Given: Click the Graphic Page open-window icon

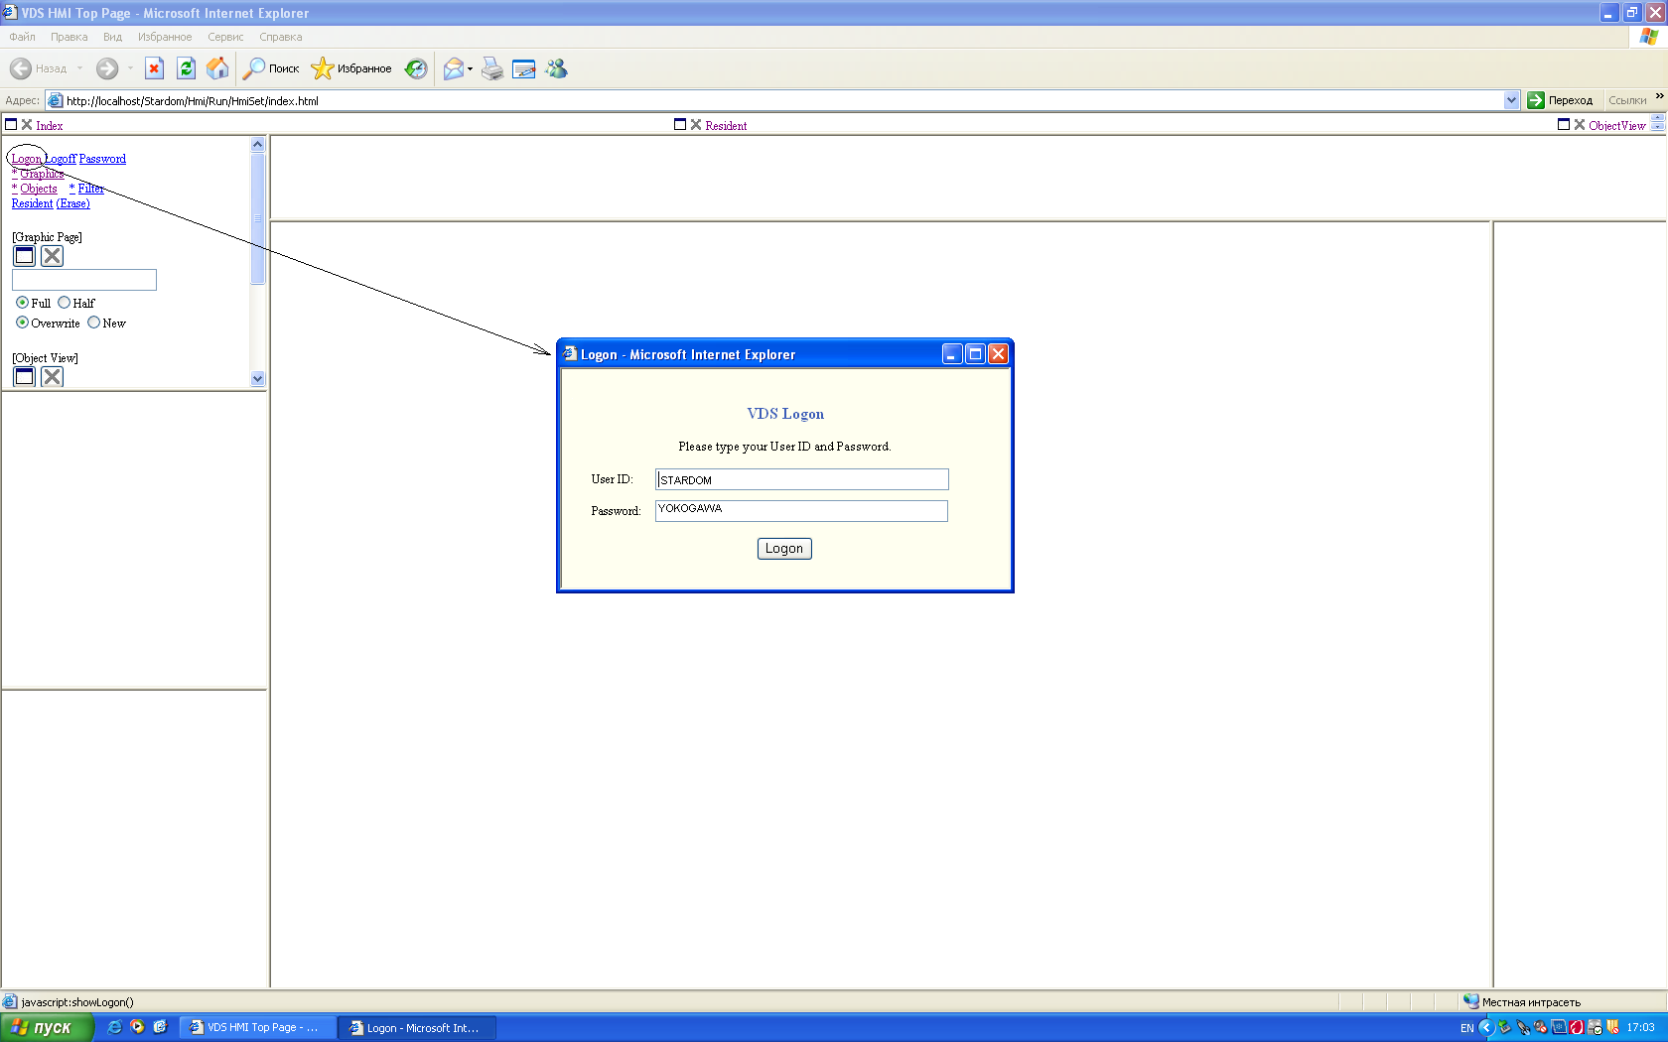Looking at the screenshot, I should [x=25, y=255].
